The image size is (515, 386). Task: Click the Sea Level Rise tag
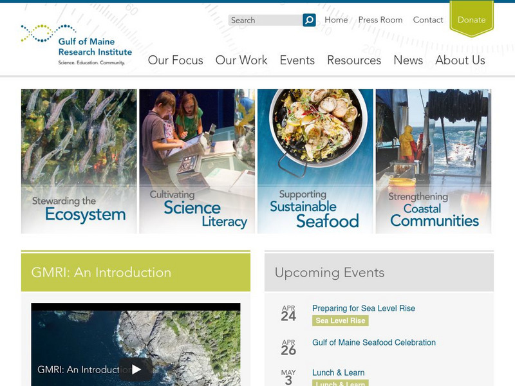pyautogui.click(x=341, y=320)
